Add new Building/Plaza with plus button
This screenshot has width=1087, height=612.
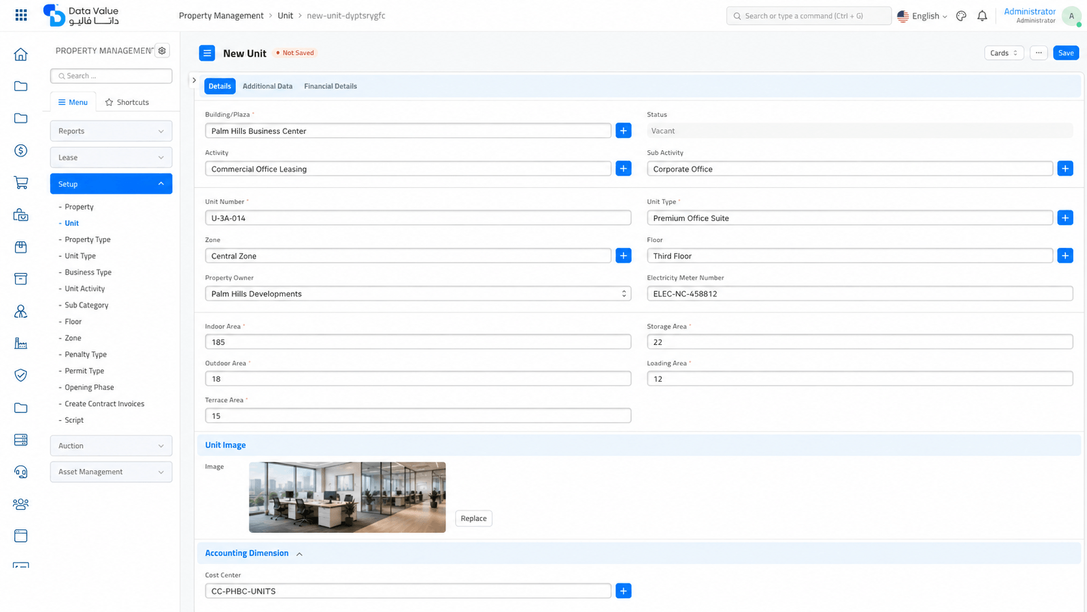tap(623, 131)
